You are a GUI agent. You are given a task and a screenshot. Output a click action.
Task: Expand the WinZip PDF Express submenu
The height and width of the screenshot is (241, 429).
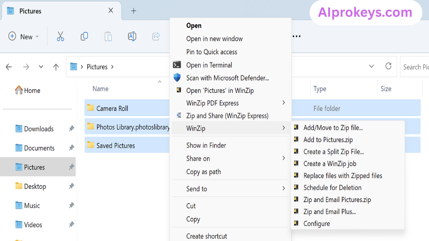230,103
